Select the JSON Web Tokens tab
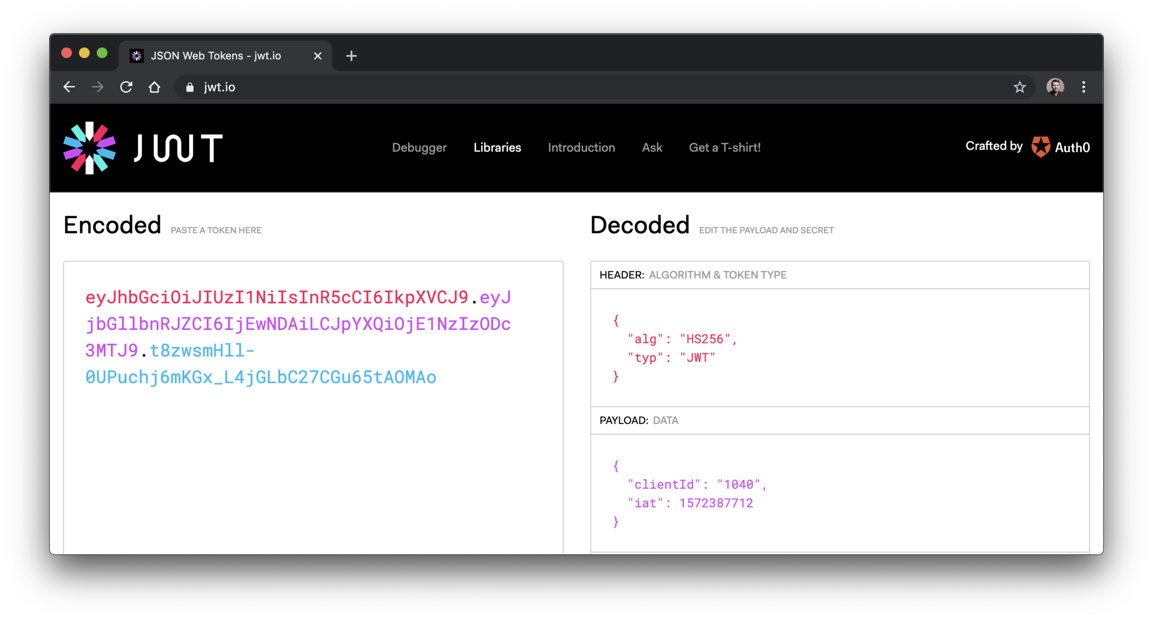The width and height of the screenshot is (1153, 620). [x=216, y=56]
